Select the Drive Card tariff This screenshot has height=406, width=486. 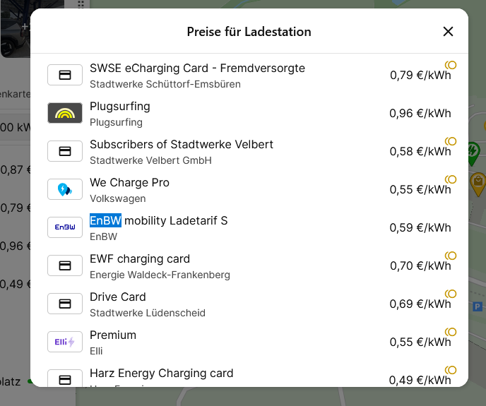point(117,297)
